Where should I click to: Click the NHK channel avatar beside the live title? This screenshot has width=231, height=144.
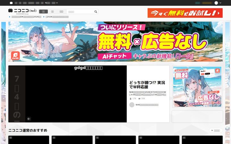click(132, 105)
